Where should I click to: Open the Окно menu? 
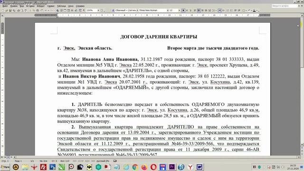[x=71, y=6]
